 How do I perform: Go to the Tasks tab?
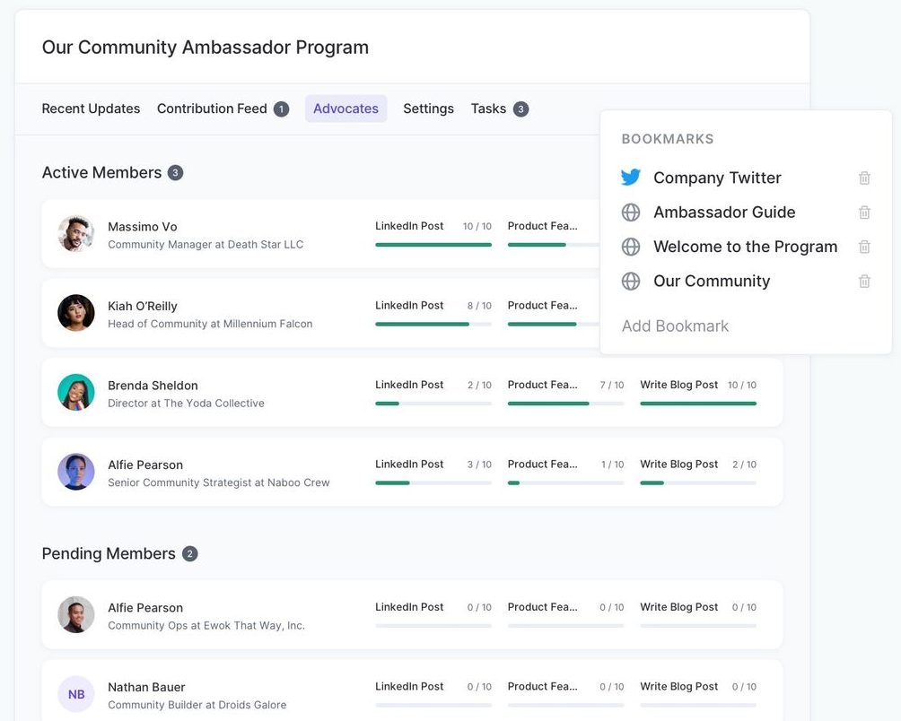pyautogui.click(x=488, y=109)
